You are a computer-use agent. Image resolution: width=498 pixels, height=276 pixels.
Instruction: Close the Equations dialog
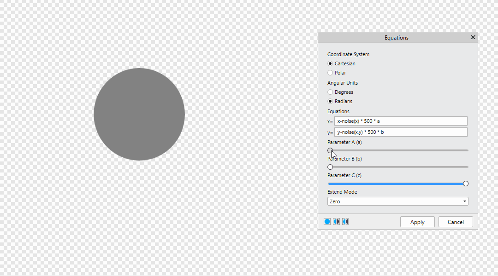click(x=473, y=37)
